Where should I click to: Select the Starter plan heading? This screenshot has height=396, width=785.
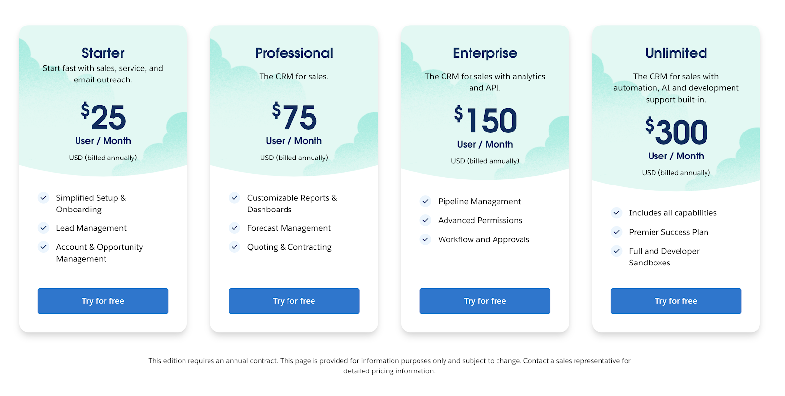(103, 53)
